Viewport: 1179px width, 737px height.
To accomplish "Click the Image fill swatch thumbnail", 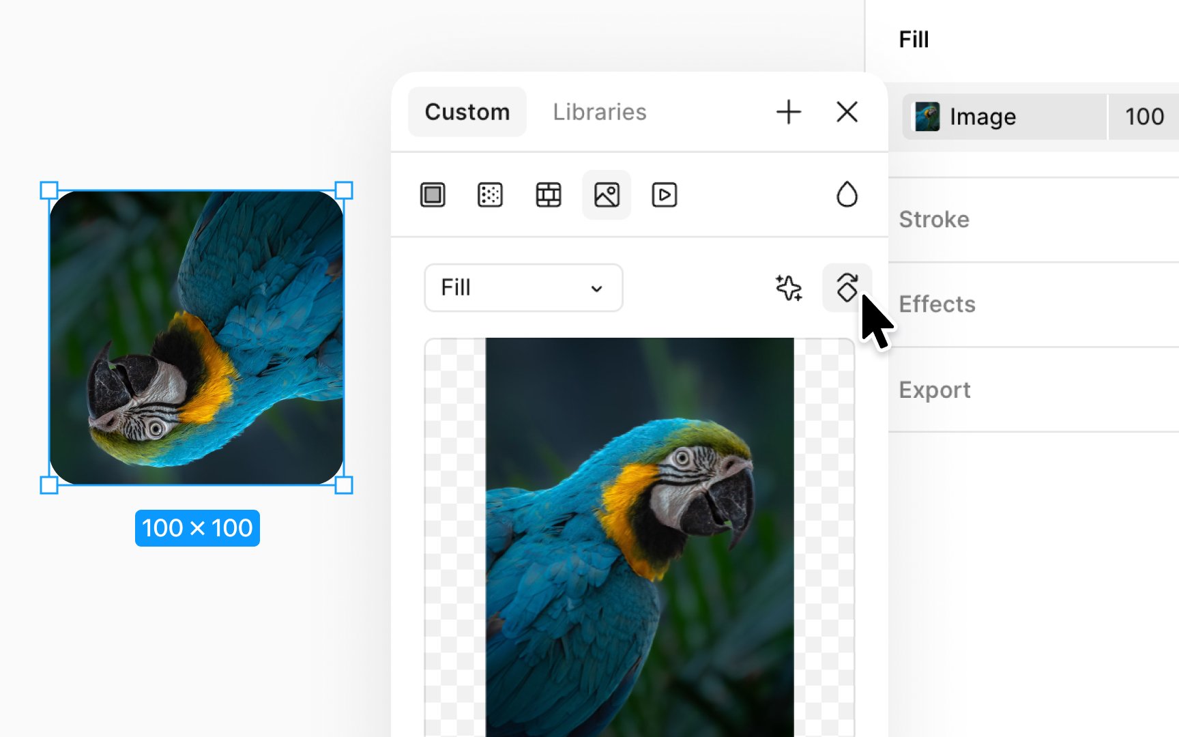I will coord(927,117).
